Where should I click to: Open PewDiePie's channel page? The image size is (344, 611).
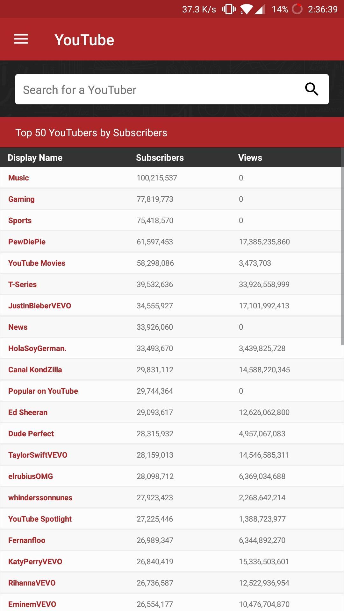pyautogui.click(x=27, y=242)
